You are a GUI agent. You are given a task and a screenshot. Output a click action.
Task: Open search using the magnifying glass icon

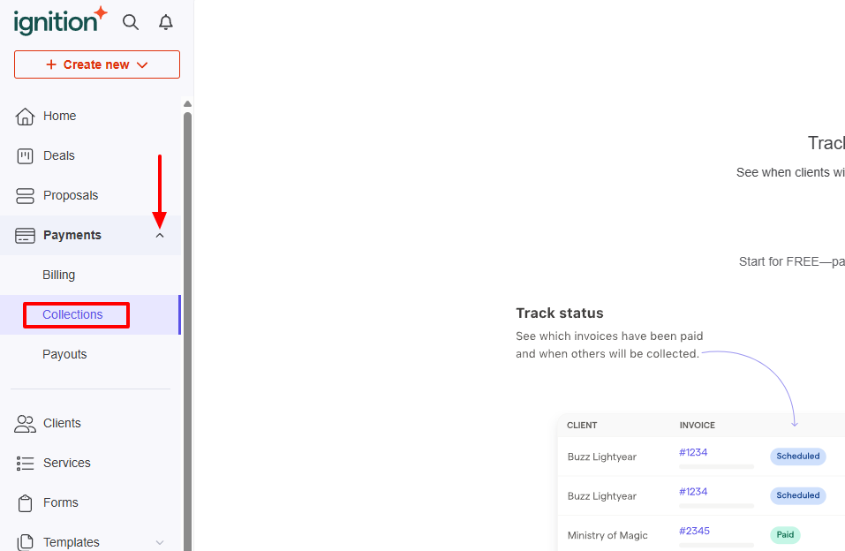pos(131,22)
